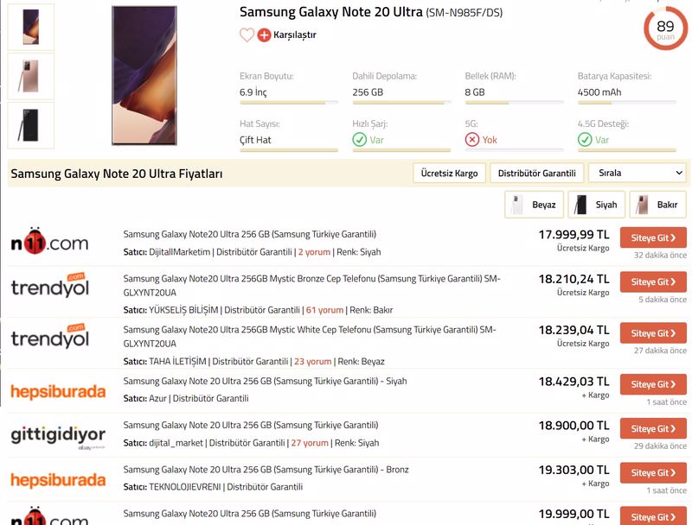View the main Galaxy Note 20 Ultra image
Screen dimensions: 692x525
[144, 75]
